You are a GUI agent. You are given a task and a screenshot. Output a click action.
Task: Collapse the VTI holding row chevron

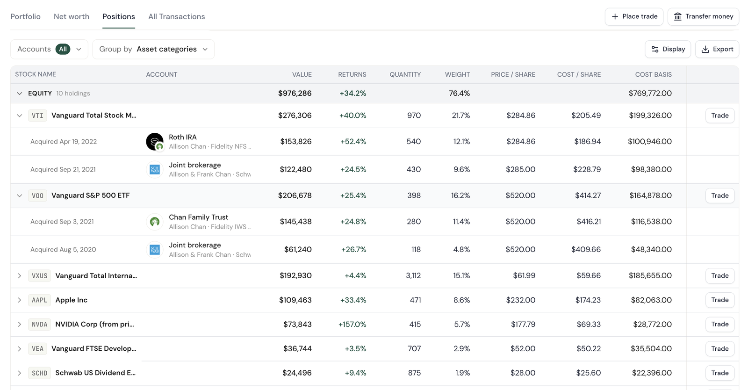point(19,116)
